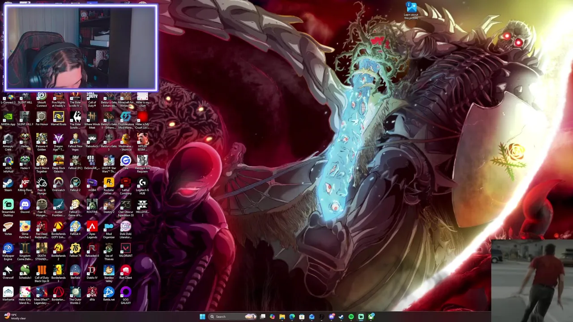Open the RetroArch shortcut

(92, 141)
